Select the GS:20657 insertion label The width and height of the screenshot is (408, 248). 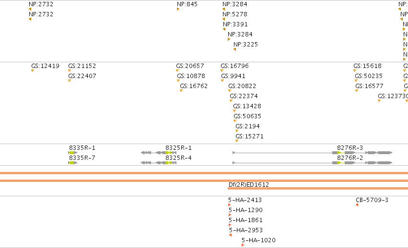click(x=190, y=66)
